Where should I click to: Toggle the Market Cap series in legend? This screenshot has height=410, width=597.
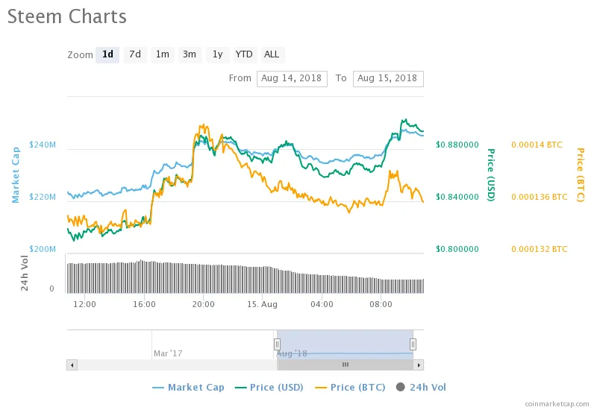188,387
